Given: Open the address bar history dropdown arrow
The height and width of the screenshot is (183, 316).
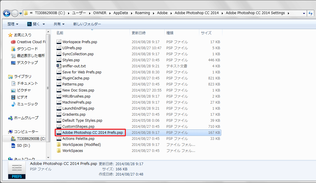Looking at the screenshot, I should 304,14.
